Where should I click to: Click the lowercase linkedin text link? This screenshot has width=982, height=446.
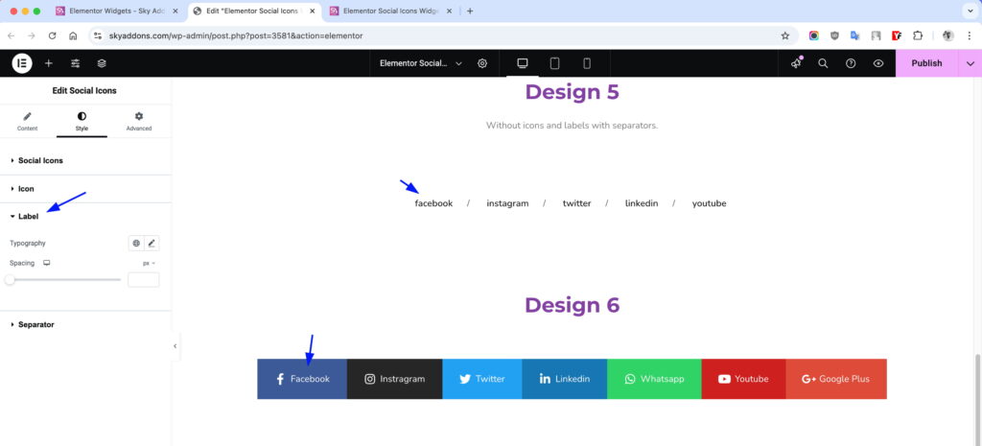pyautogui.click(x=642, y=203)
